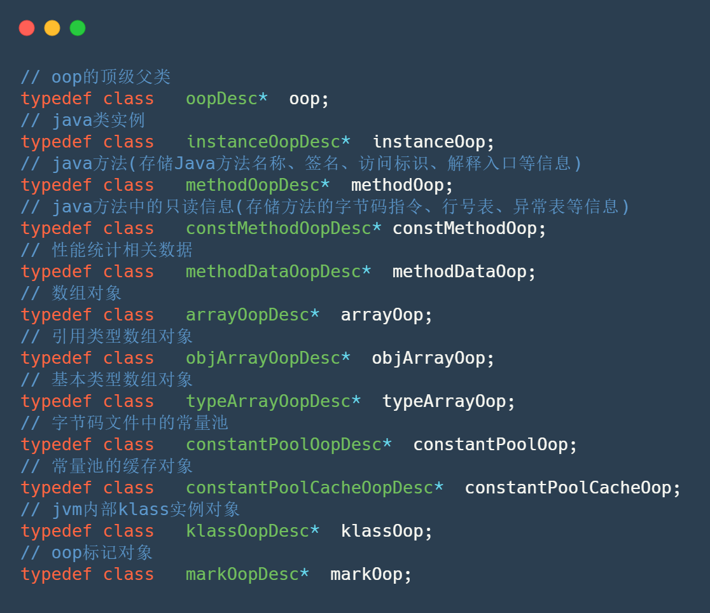Screen dimensions: 710x613
Task: Click the markOop alias at bottom
Action: [x=366, y=575]
